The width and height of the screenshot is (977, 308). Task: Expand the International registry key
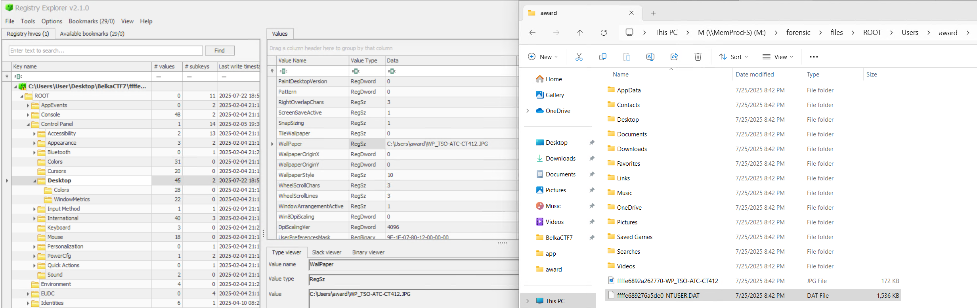point(34,219)
